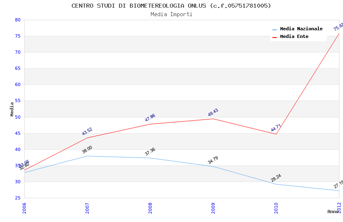The width and height of the screenshot is (343, 222).
Task: Click the 38.00 national average label
Action: tap(87, 150)
